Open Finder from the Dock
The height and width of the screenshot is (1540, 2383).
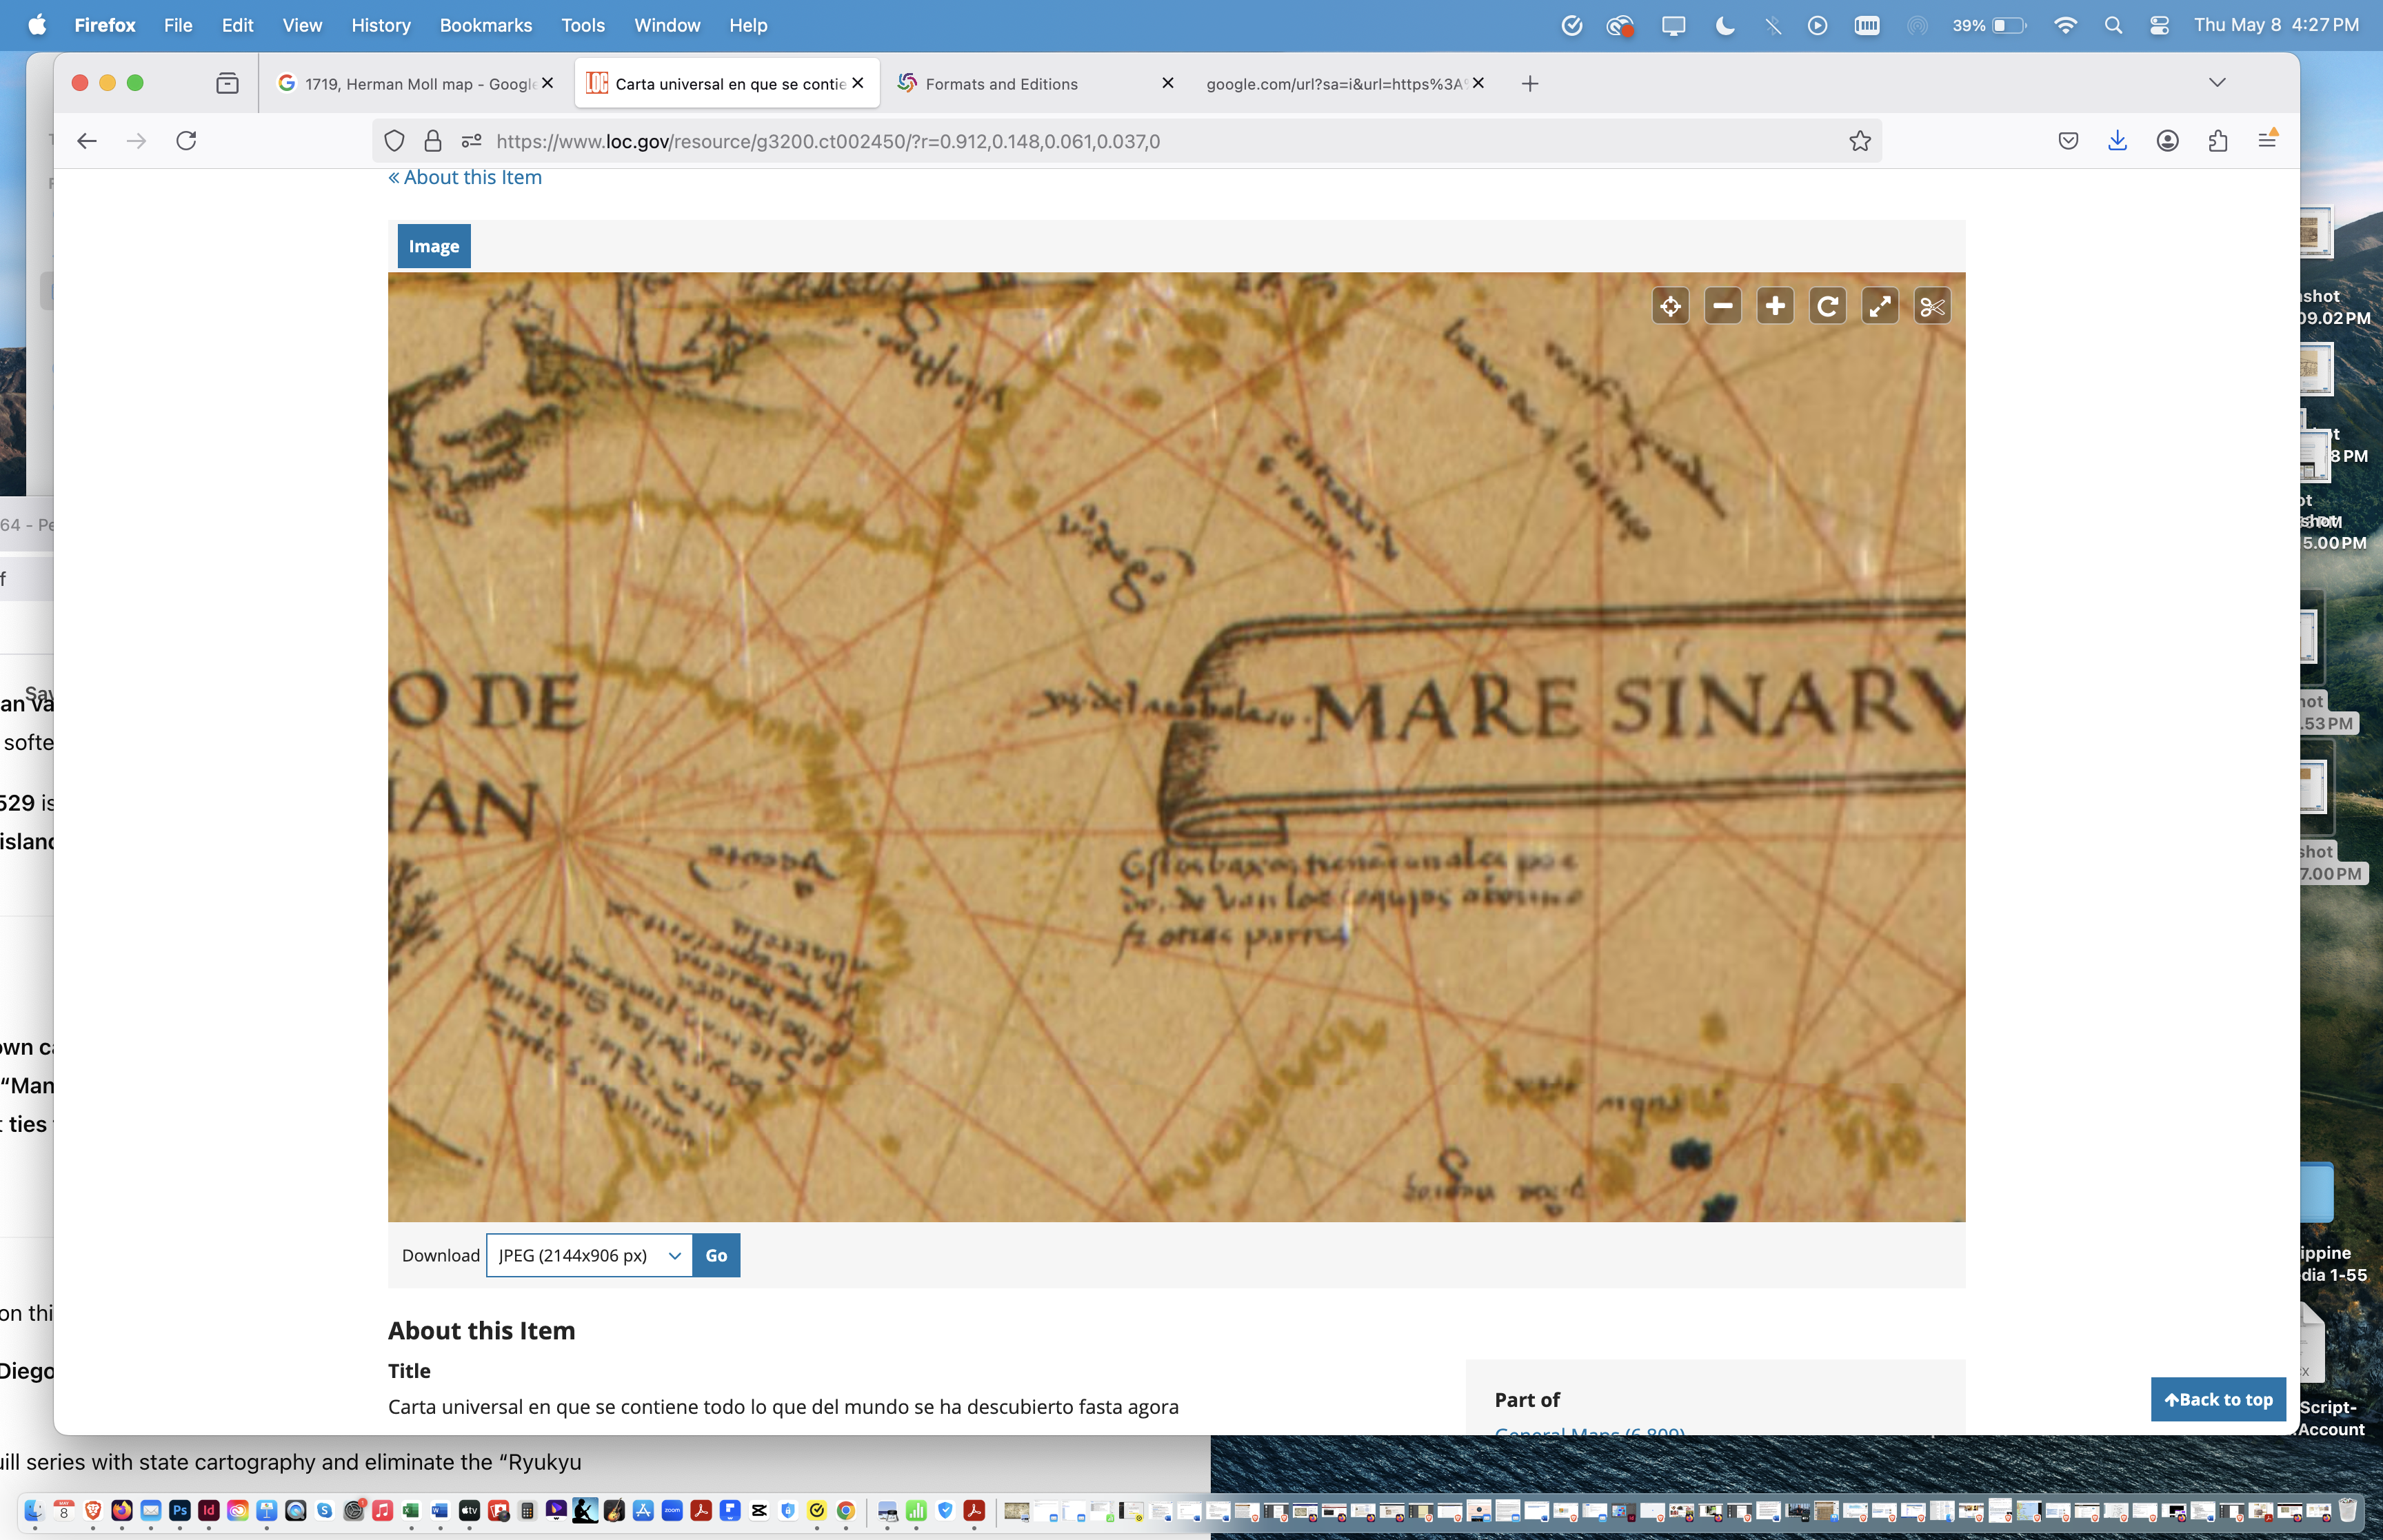pos(34,1510)
